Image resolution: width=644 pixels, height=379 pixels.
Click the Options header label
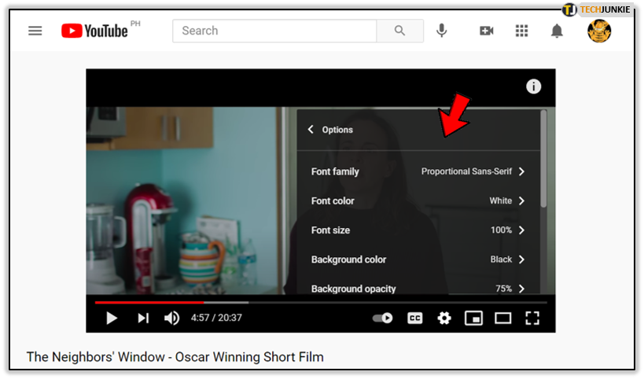337,130
